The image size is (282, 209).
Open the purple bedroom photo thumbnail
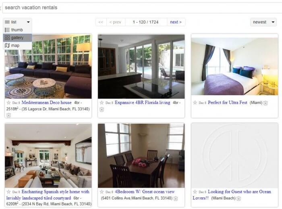tap(234, 66)
